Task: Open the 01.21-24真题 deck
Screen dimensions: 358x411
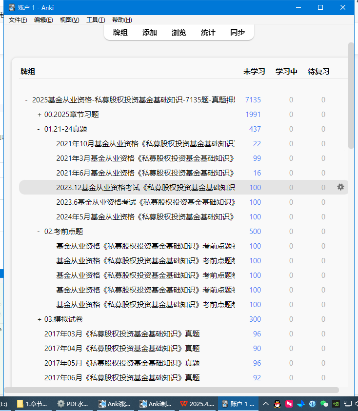Action: pos(65,129)
